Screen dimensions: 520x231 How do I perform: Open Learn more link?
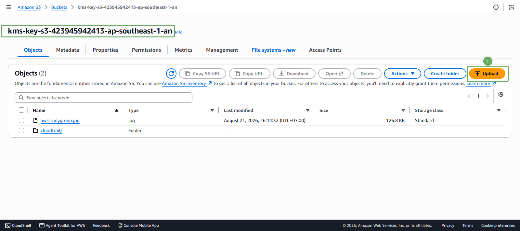click(478, 83)
